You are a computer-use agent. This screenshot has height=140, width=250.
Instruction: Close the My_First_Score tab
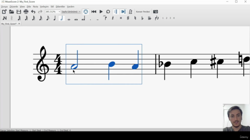pyautogui.click(x=19, y=24)
